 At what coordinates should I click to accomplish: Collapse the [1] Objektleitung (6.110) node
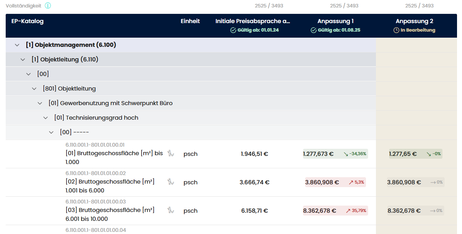23,60
